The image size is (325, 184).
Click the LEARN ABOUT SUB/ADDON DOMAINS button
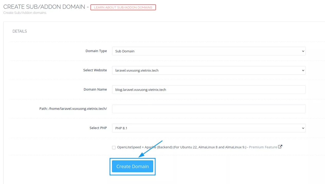pos(123,7)
